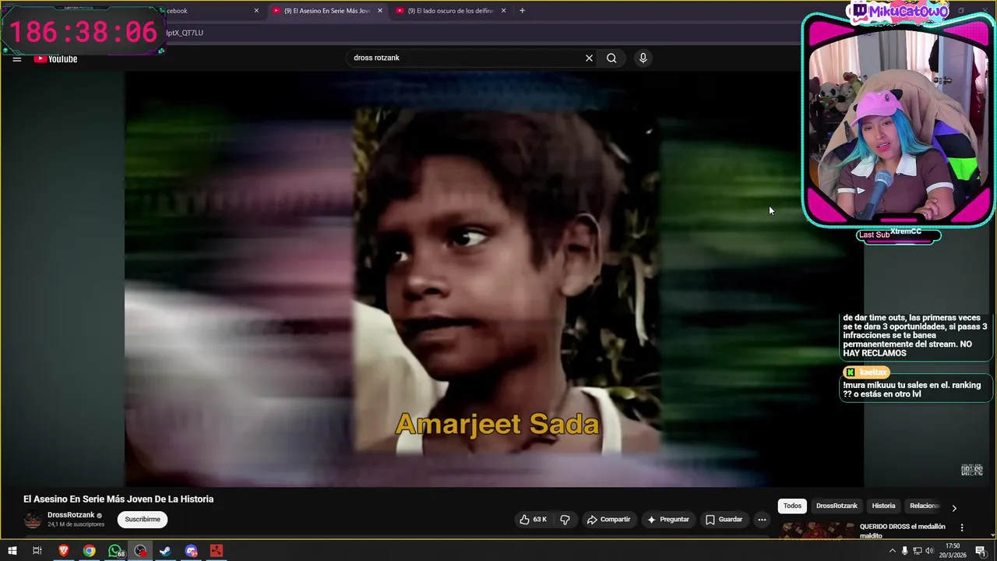Open a new browser tab
Image resolution: width=997 pixels, height=561 pixels.
[x=522, y=11]
